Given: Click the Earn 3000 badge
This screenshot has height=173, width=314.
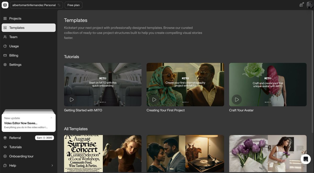Looking at the screenshot, I should click(x=44, y=138).
